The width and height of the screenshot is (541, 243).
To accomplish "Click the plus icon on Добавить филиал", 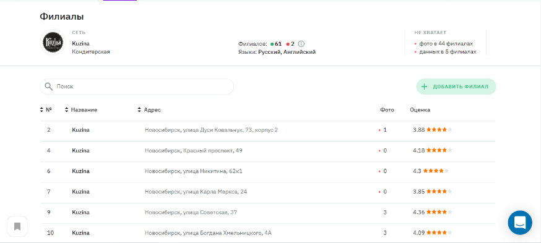I will click(x=425, y=87).
